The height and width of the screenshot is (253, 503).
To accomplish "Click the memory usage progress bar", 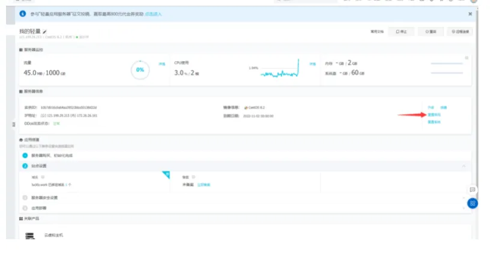I will [447, 64].
